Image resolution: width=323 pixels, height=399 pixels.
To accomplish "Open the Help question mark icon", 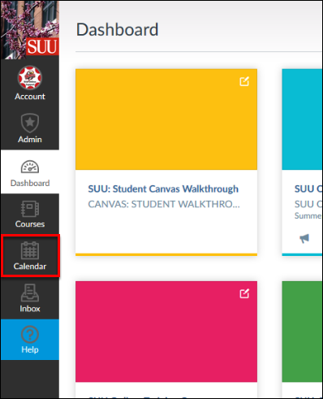I will click(30, 334).
